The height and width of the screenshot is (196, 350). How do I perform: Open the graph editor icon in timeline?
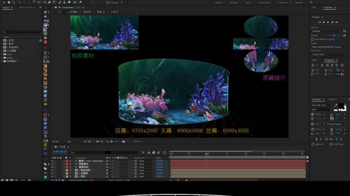165,153
